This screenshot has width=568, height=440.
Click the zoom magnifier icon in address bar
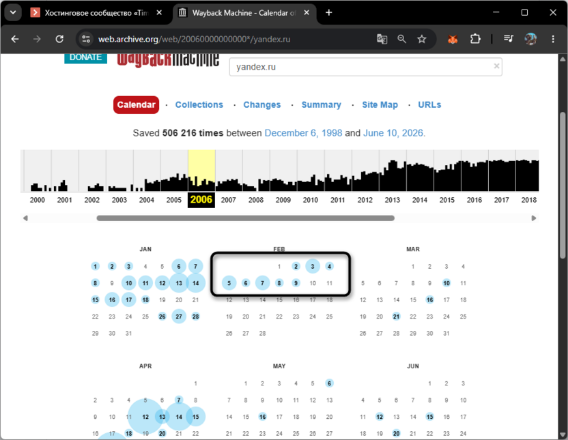tap(401, 39)
